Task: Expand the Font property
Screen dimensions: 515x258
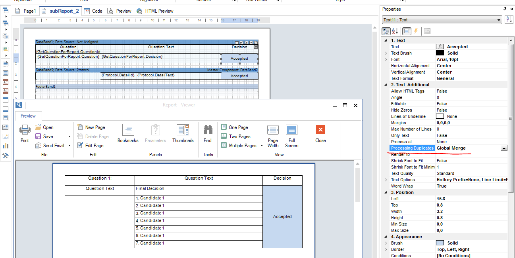Action: coord(386,59)
